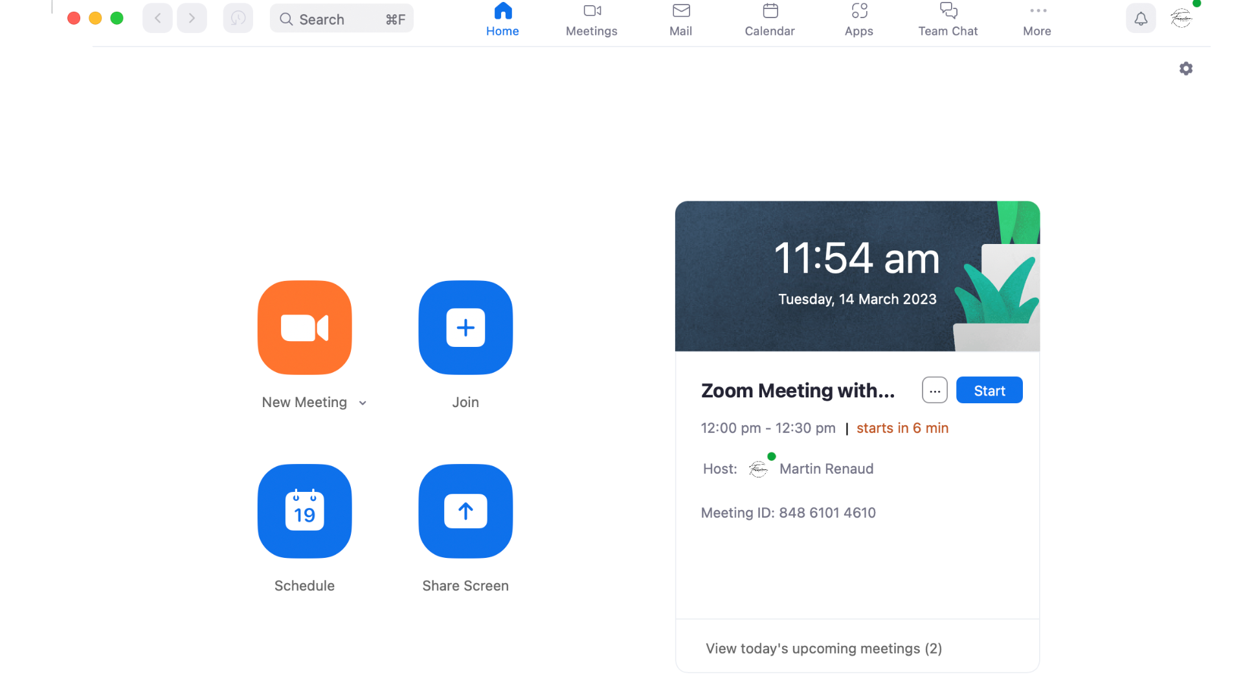Open the Apps tab
This screenshot has height=699, width=1243.
(x=858, y=19)
